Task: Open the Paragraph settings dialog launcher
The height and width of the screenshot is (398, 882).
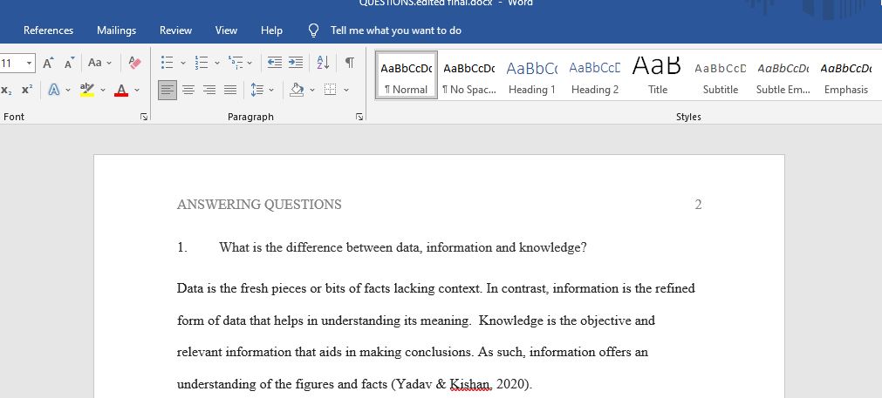Action: (359, 117)
